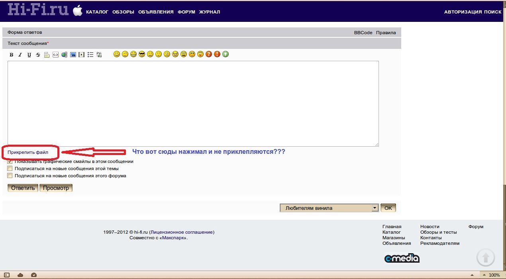The image size is (506, 279).
Task: Uncheck show graphic smileys in message
Action: click(x=10, y=161)
